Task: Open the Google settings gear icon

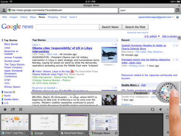Action: [x=178, y=17]
